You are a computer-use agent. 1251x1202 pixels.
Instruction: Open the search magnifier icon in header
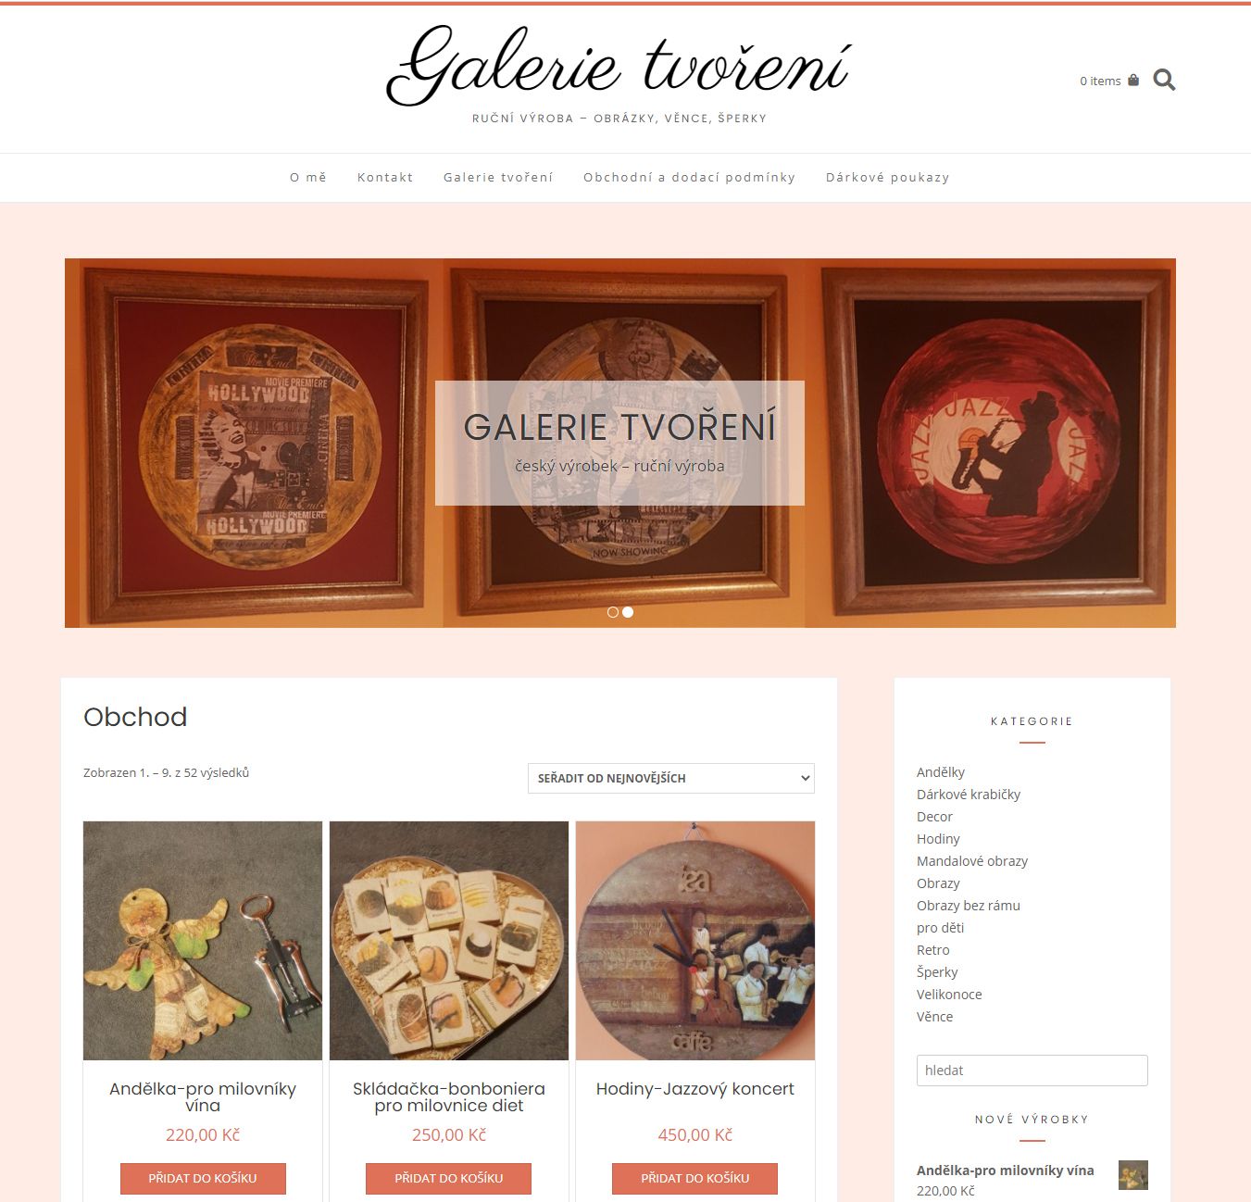pos(1164,81)
